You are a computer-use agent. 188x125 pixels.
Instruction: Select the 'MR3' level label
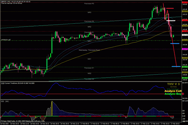(89, 12)
